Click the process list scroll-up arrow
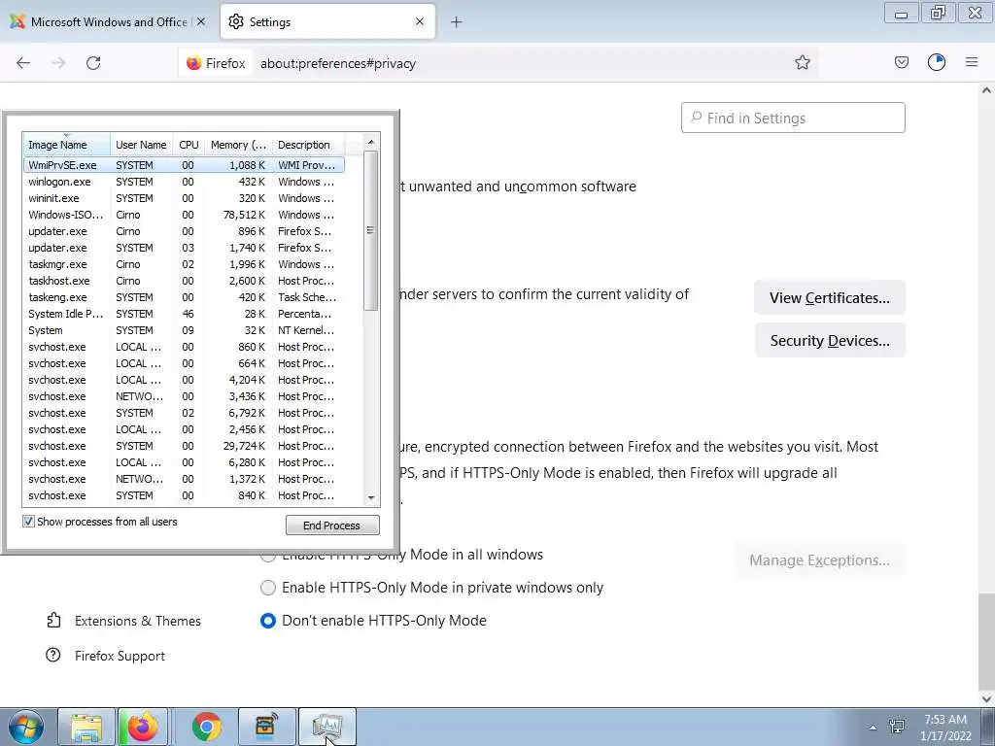995x746 pixels. click(371, 142)
